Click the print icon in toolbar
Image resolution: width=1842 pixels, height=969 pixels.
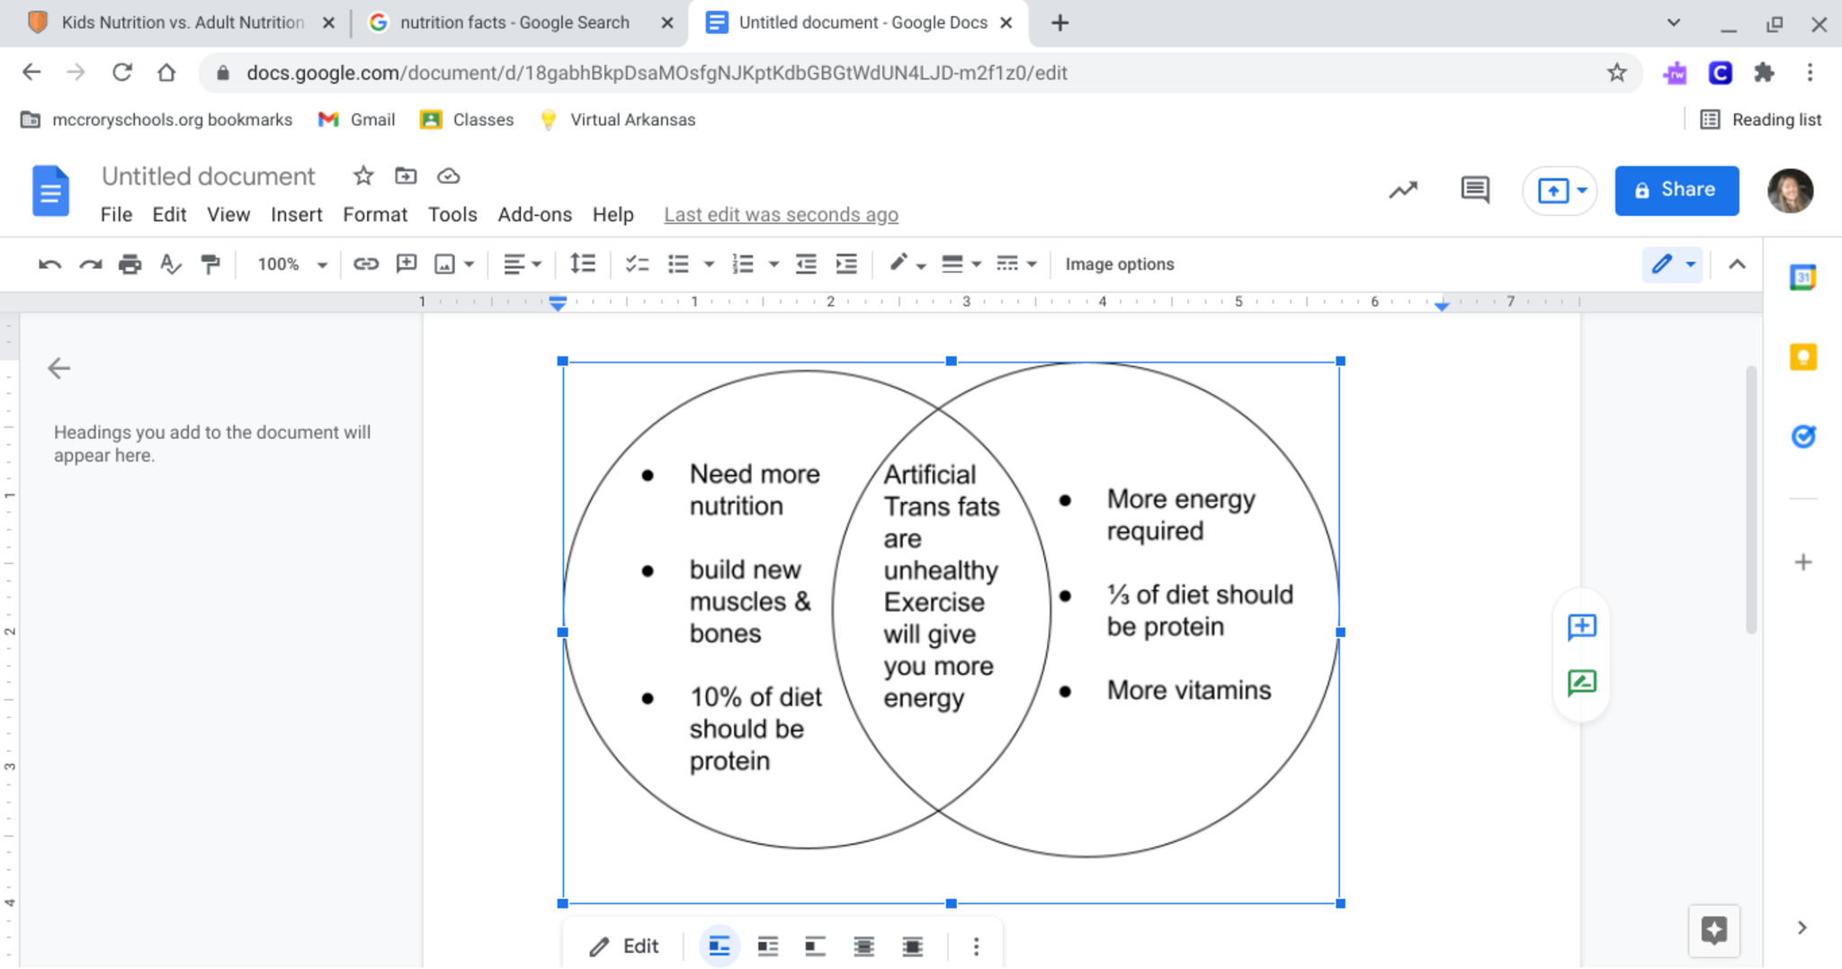tap(130, 265)
